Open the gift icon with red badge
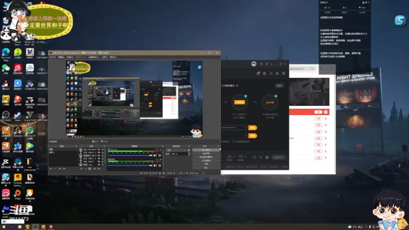 258,73
